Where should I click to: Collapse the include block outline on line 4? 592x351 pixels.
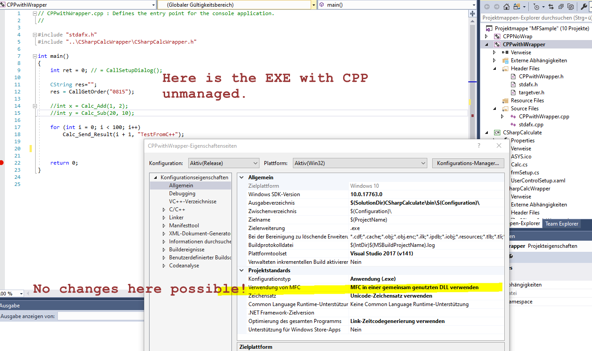(x=35, y=34)
